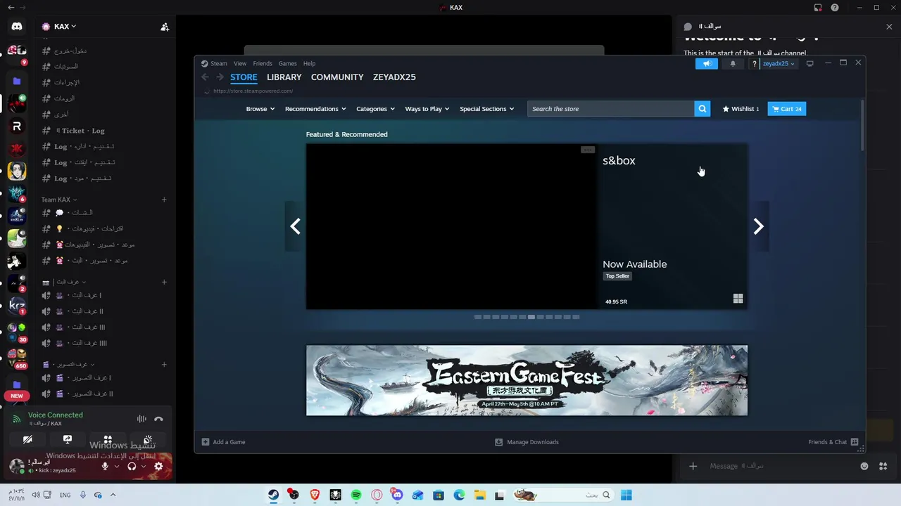Screen dimensions: 901x506
Task: Click the invite members icon beside KAX
Action: click(165, 27)
